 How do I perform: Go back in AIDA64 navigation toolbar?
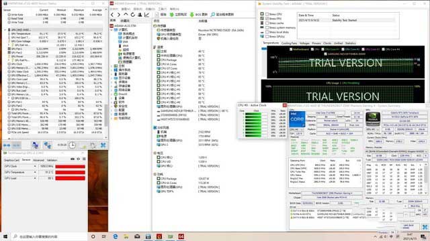coord(112,15)
